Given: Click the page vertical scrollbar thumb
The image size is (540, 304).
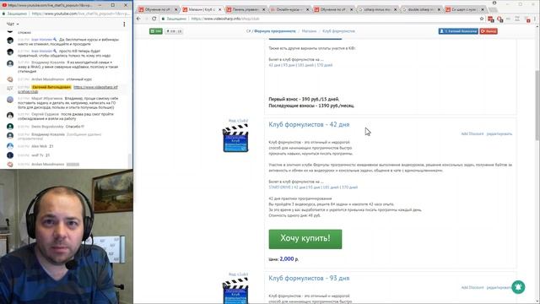Looking at the screenshot, I should pyautogui.click(x=537, y=105).
